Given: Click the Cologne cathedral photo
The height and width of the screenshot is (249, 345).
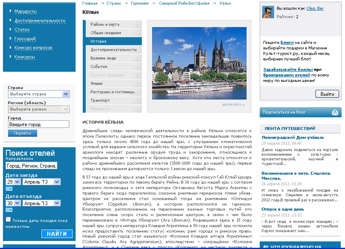Looking at the screenshot, I should click(199, 63).
